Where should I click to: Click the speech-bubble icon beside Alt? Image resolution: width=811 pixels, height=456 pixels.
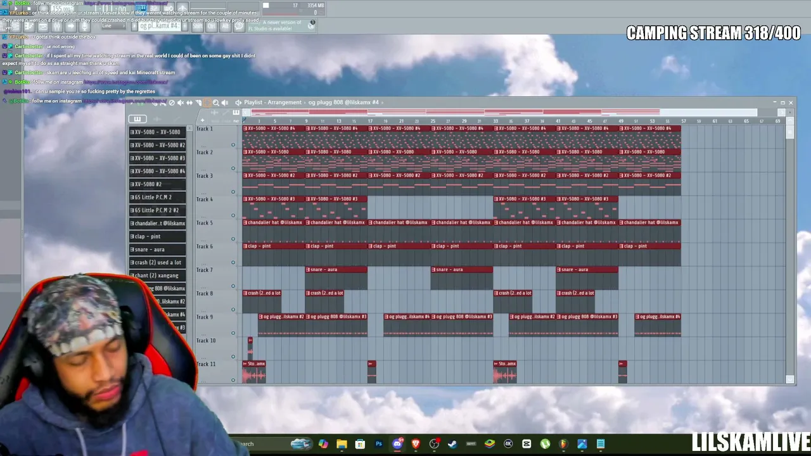pos(239,26)
